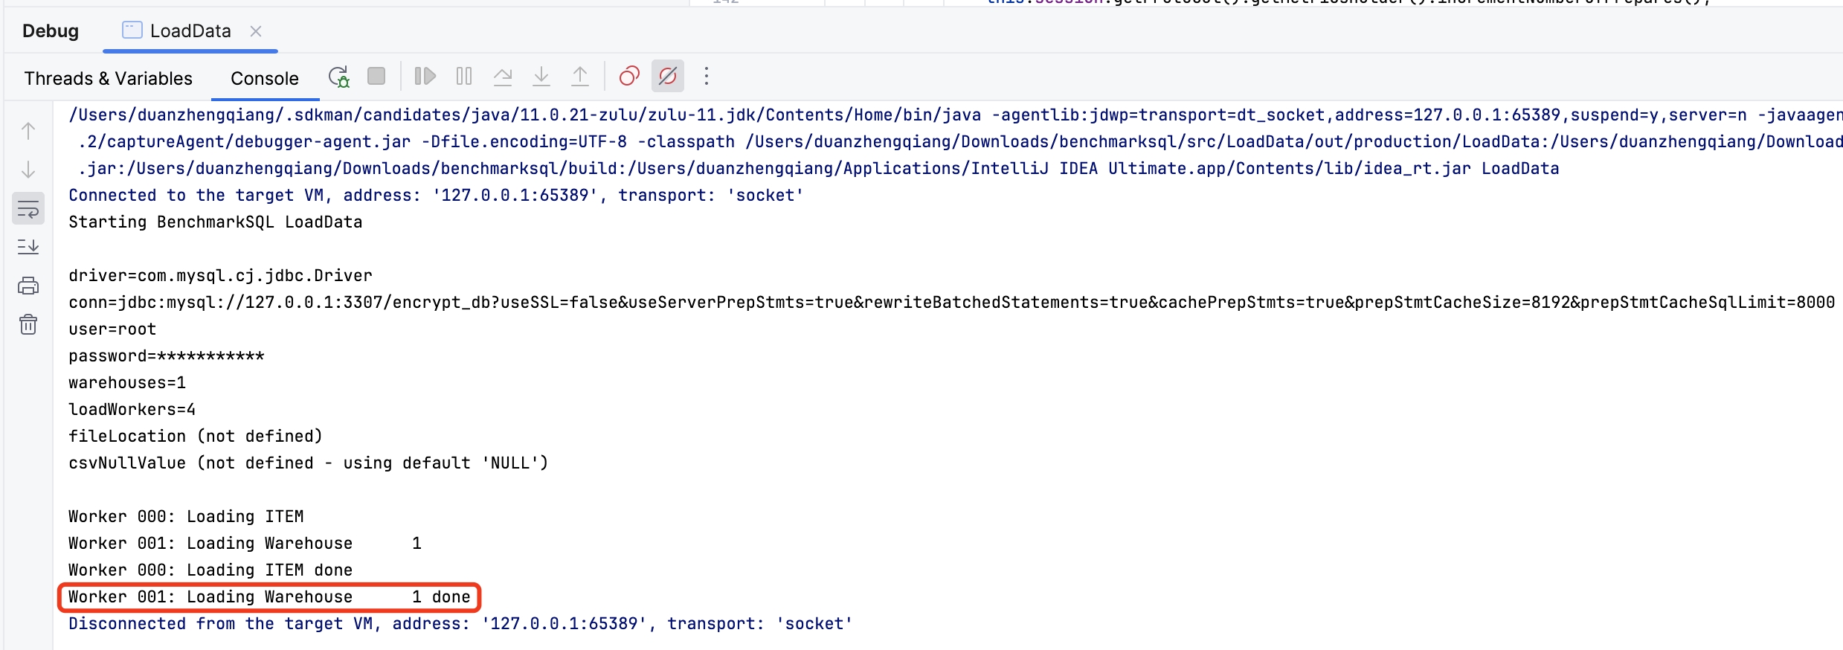The width and height of the screenshot is (1843, 650).
Task: Switch to Threads & Variables tab
Action: pos(108,78)
